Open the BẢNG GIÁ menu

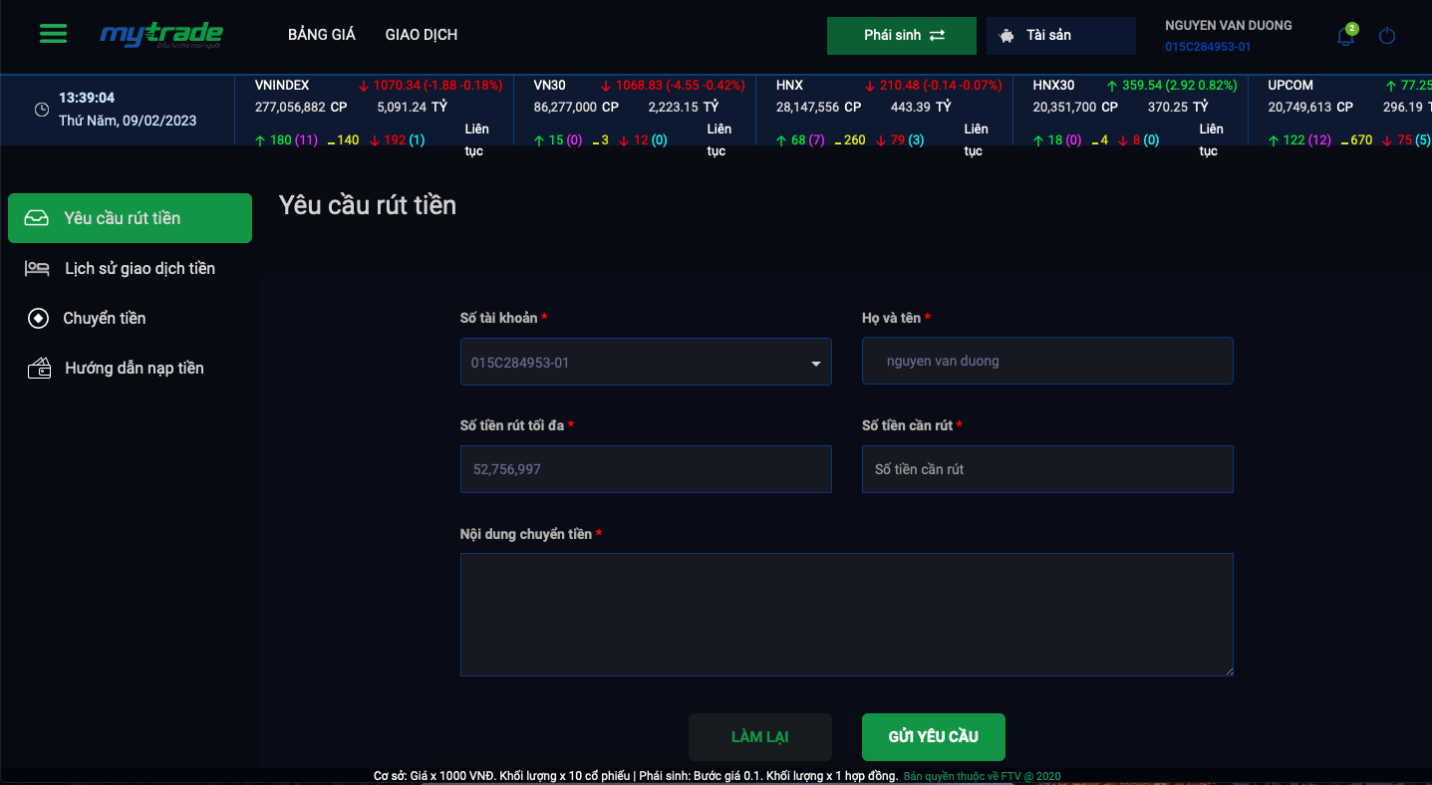pos(321,35)
